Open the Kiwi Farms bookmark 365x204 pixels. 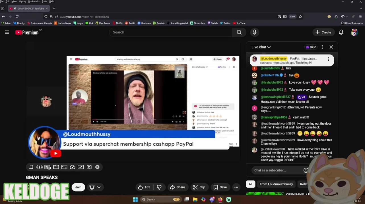coord(103,23)
